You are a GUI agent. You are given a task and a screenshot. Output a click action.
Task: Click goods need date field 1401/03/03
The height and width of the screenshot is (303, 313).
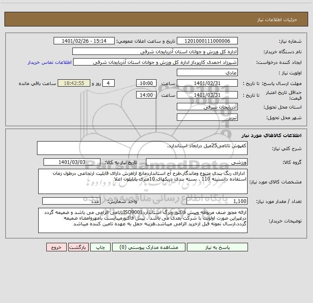coord(72,162)
